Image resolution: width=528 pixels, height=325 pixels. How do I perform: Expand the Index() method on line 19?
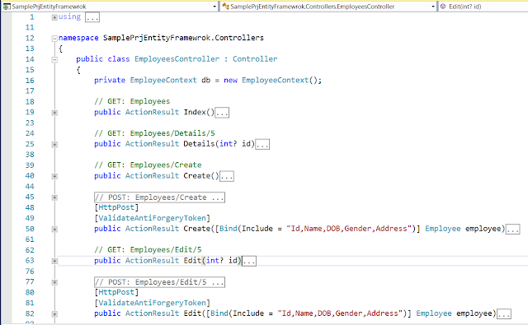click(54, 113)
